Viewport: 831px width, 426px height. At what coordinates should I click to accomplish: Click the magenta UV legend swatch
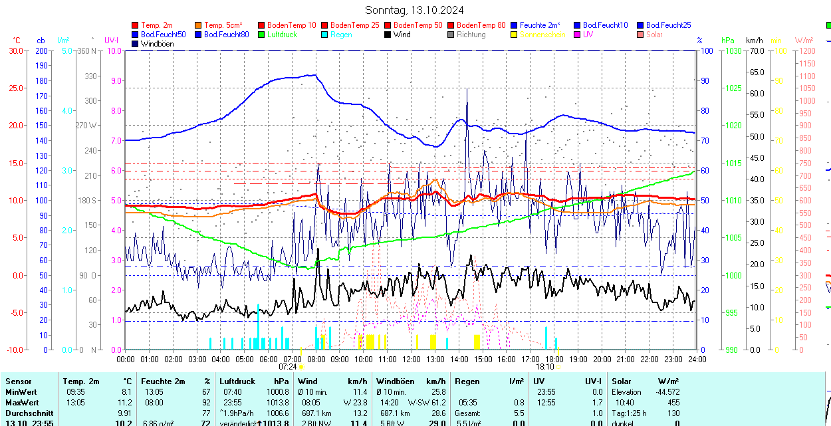click(x=578, y=35)
